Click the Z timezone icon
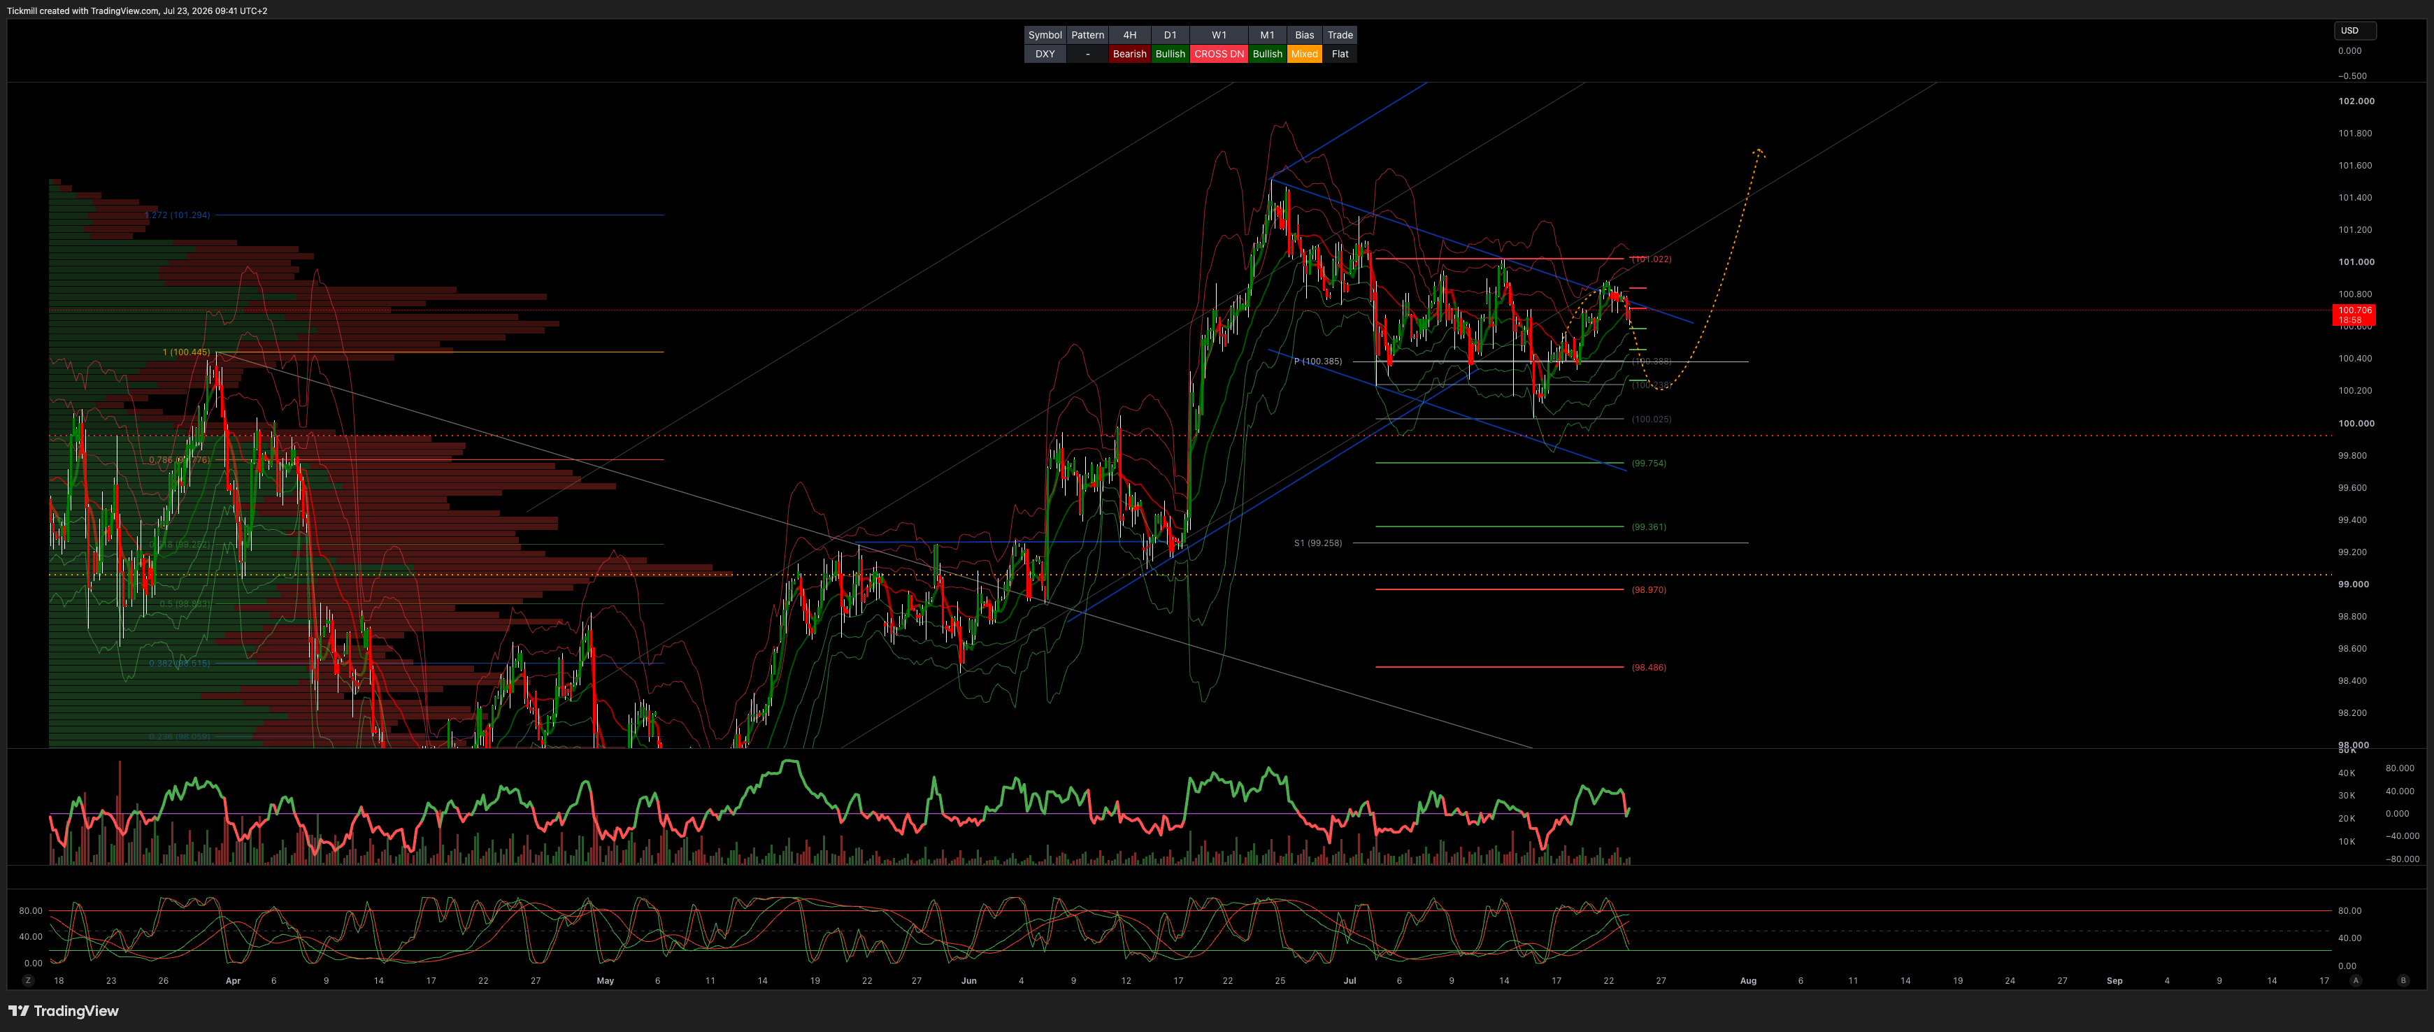The width and height of the screenshot is (2434, 1032). 29,981
